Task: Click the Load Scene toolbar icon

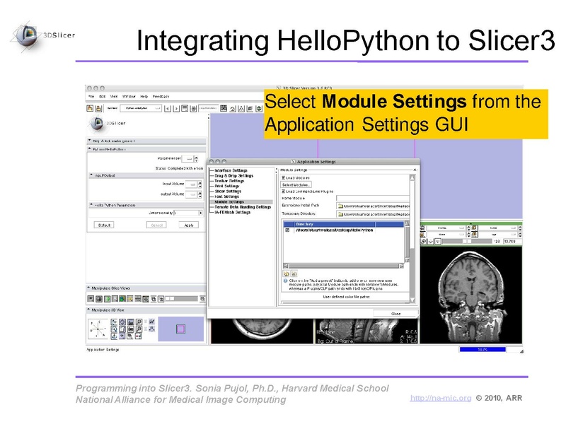Action: 90,108
